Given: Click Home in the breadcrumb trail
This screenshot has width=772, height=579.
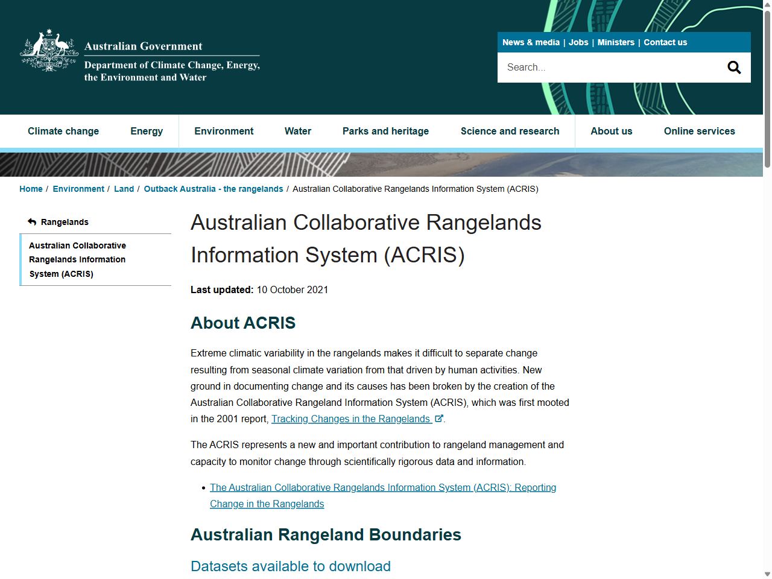Looking at the screenshot, I should (31, 189).
